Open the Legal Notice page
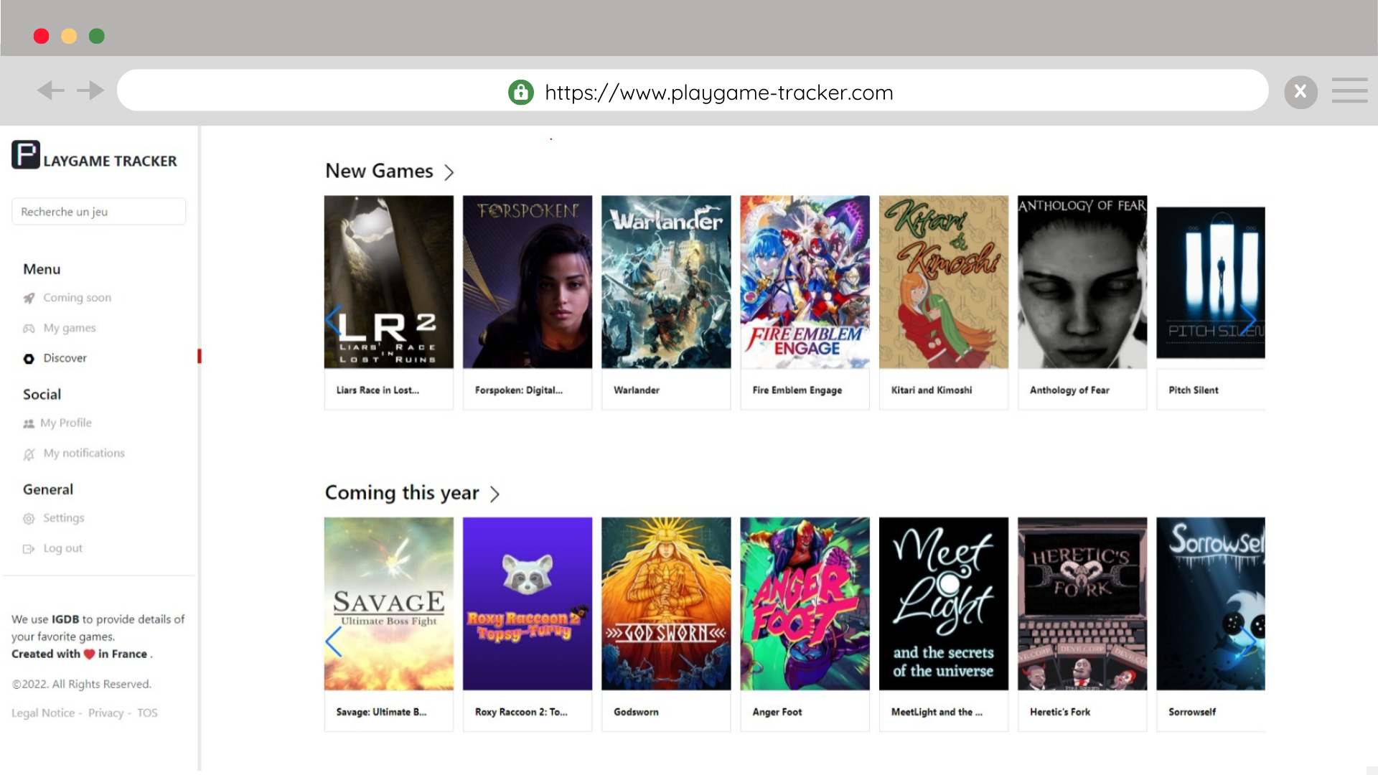The image size is (1378, 775). pos(42,713)
